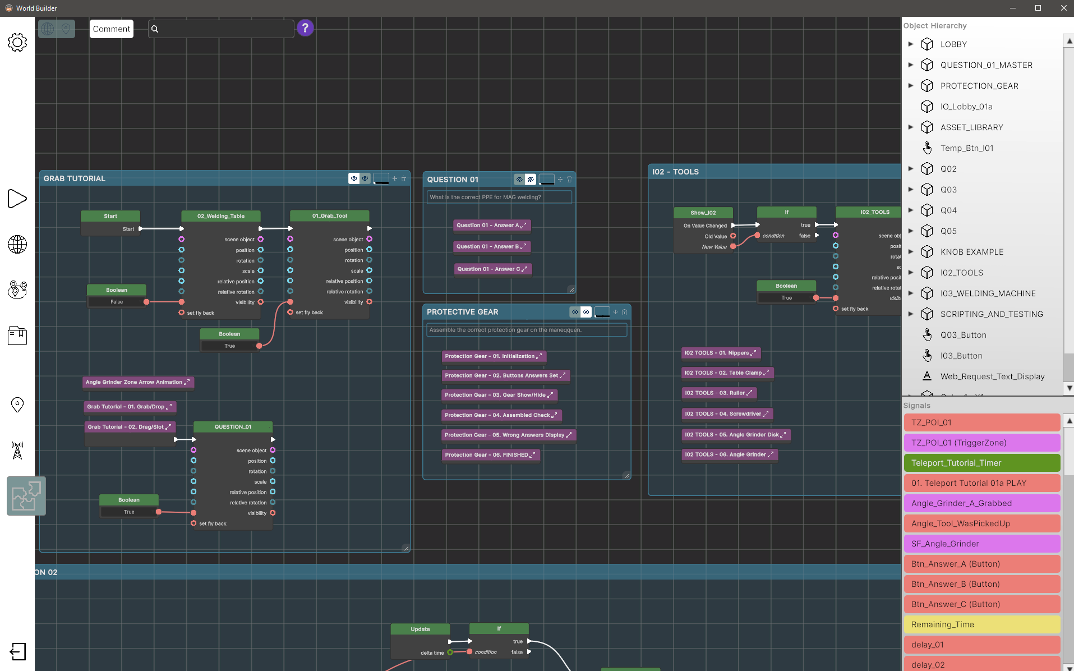This screenshot has height=671, width=1074.
Task: Open the Question 01 - Answer A node
Action: click(491, 225)
